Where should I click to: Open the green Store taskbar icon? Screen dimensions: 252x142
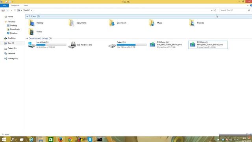tap(51, 139)
